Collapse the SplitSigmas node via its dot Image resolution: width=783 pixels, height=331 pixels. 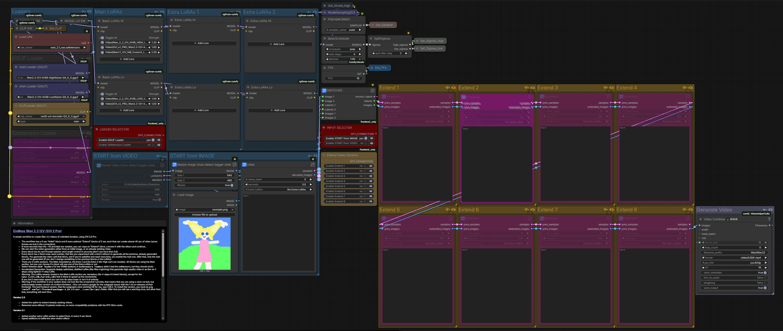pos(371,39)
